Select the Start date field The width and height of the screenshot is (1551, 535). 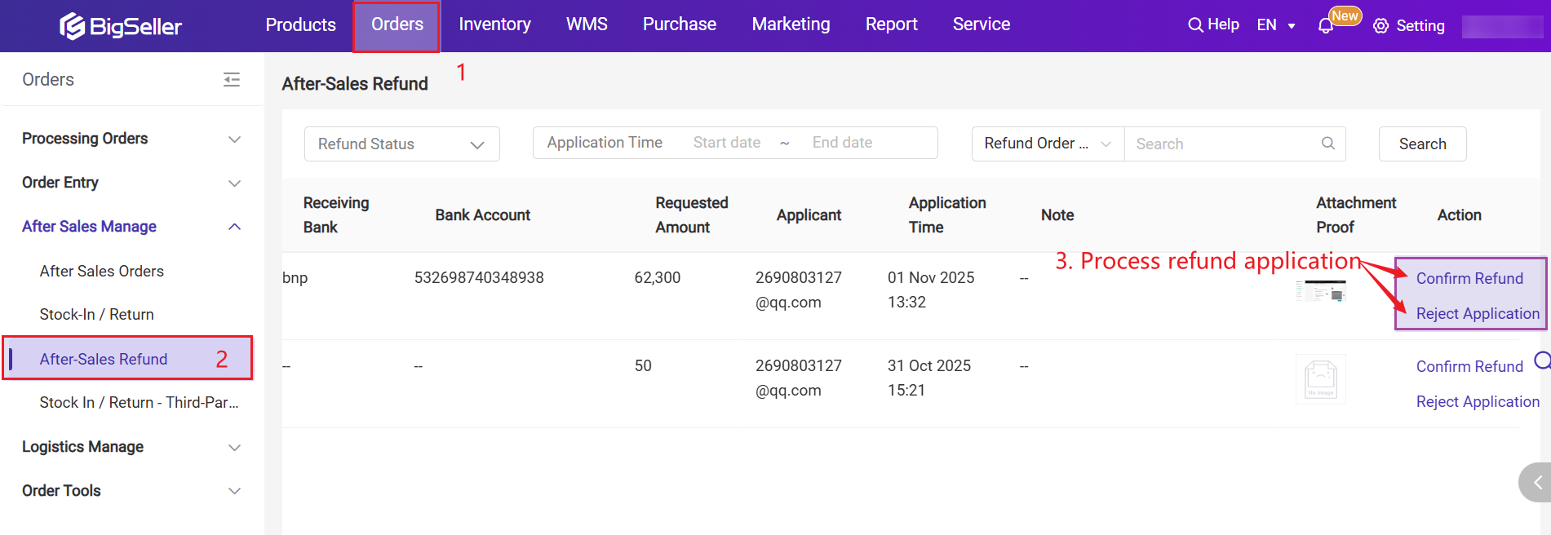pyautogui.click(x=727, y=143)
